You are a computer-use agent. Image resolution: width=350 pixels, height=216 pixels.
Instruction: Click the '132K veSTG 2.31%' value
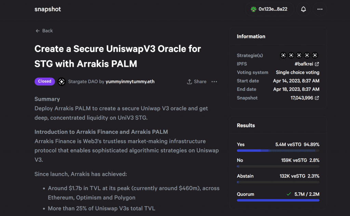click(299, 176)
